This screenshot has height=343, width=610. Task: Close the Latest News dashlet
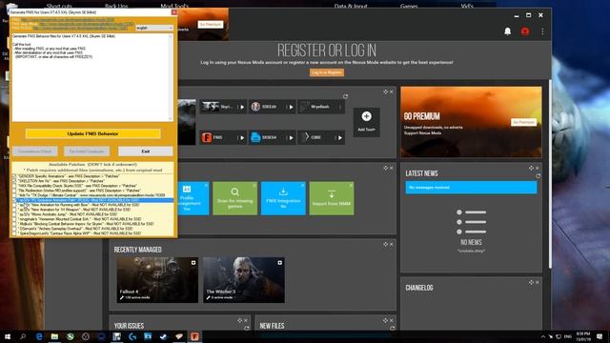pos(538,168)
